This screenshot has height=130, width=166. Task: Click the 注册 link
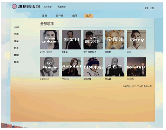152,8
